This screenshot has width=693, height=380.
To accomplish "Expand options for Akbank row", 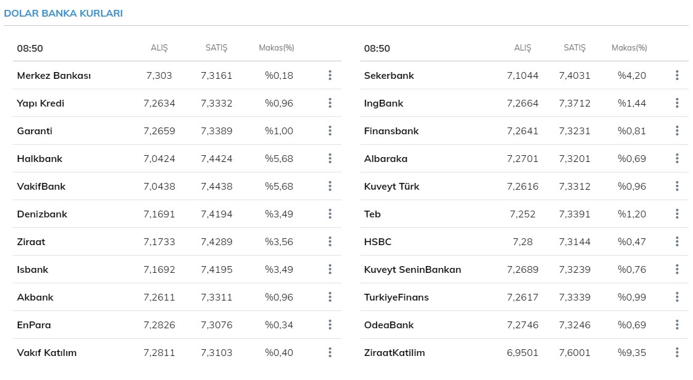I will pos(330,297).
